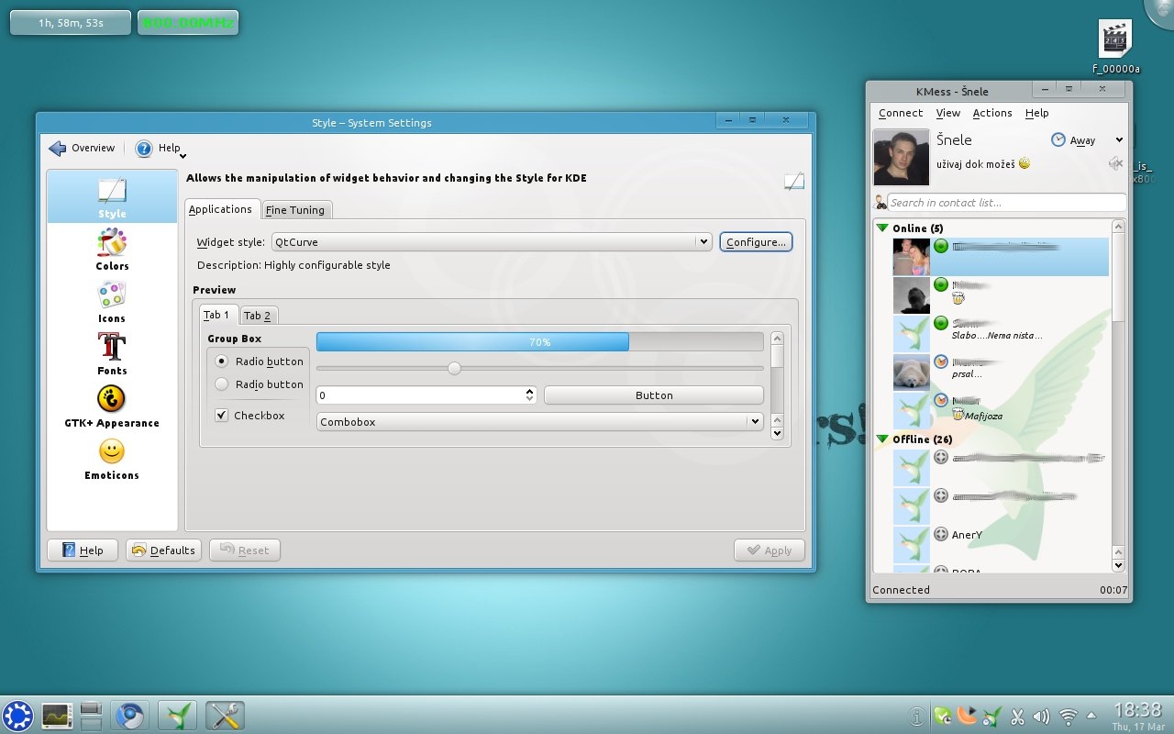Click the preview area vertical scrollbar
1174x734 pixels.
[x=777, y=386]
